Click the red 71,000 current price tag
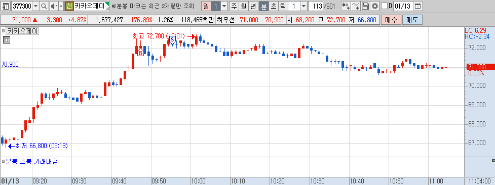Image resolution: width=495 pixels, height=185 pixels. [x=480, y=67]
